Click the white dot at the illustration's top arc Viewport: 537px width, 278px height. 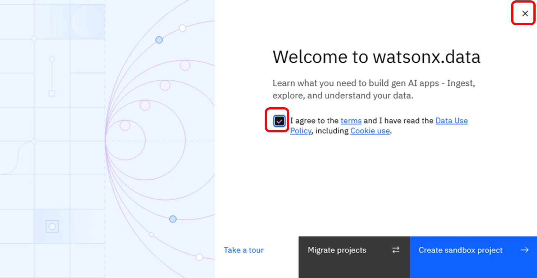tap(182, 28)
